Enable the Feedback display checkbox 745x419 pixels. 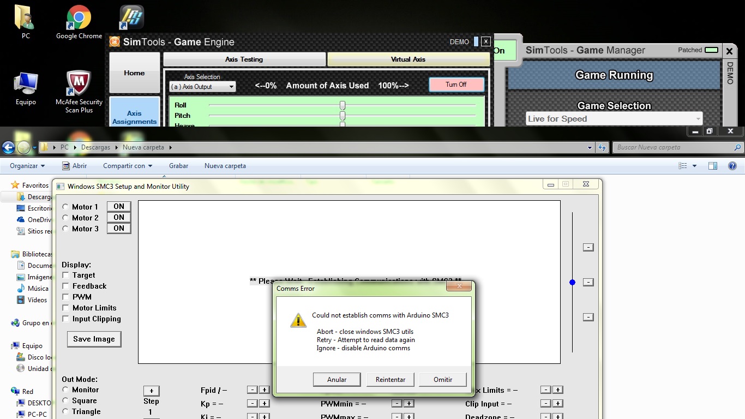coord(65,286)
